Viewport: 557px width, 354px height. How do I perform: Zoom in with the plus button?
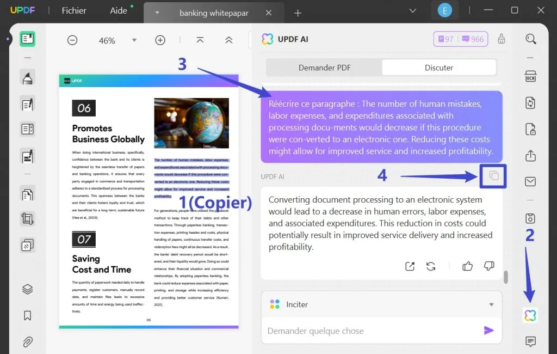160,40
